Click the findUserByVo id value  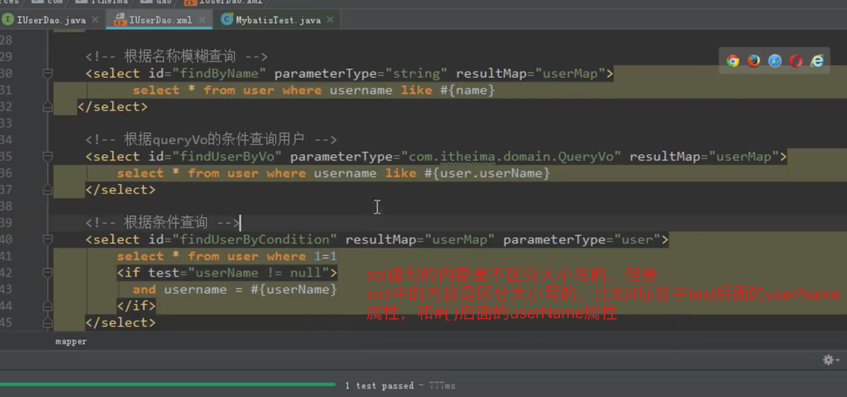[x=227, y=157]
